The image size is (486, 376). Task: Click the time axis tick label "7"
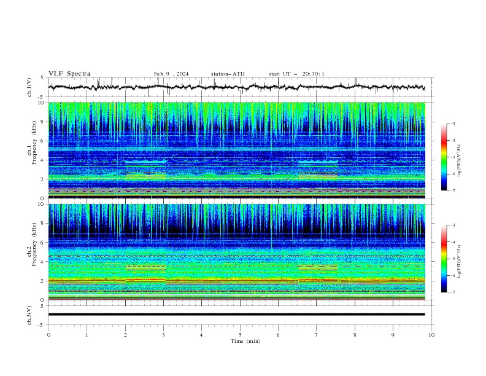click(x=317, y=335)
